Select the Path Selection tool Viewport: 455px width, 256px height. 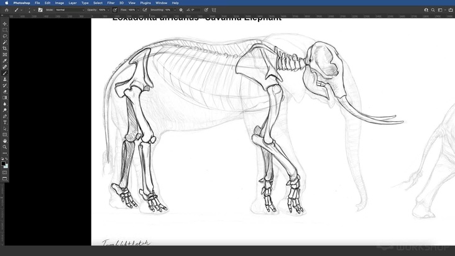point(4,129)
